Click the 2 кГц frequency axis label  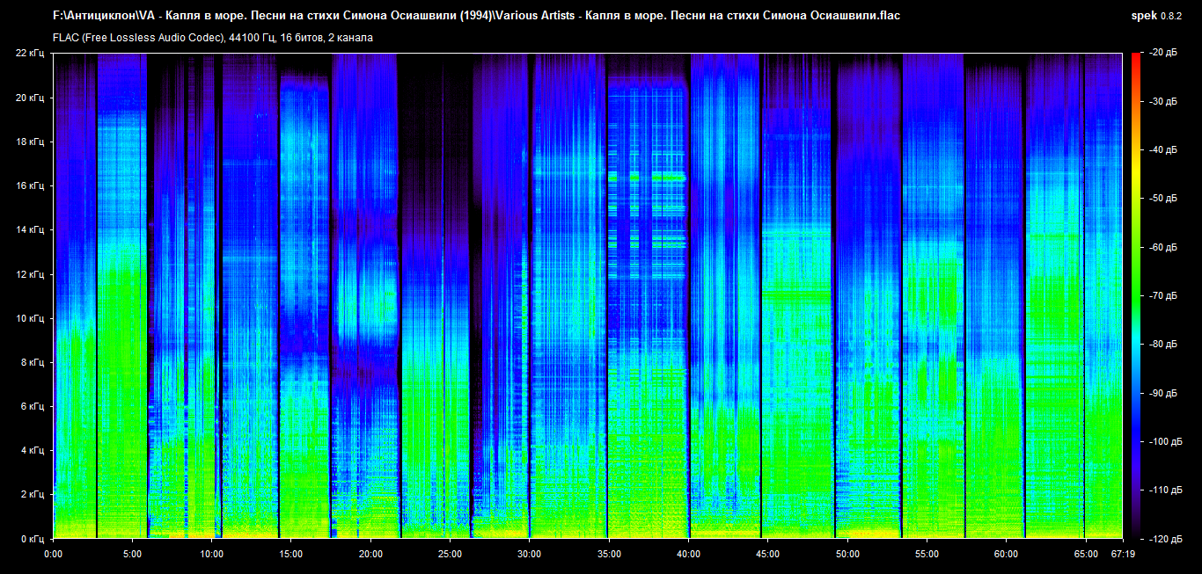coord(32,494)
